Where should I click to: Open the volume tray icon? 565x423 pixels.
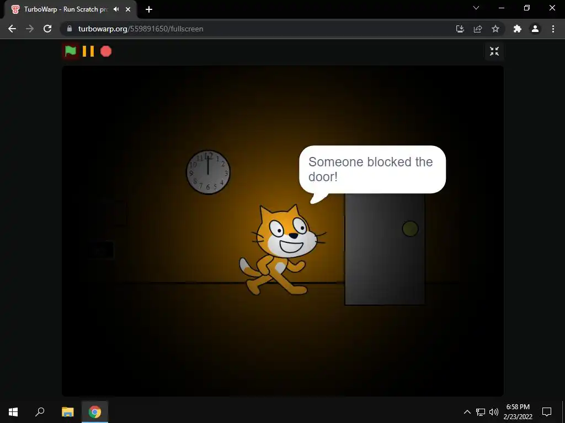click(494, 412)
